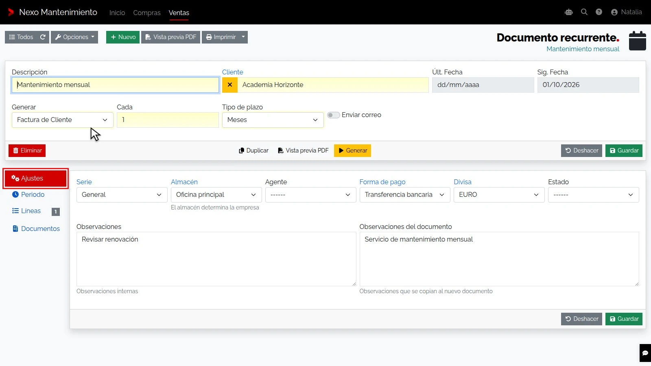Expand the Imprimir split-button arrow

(x=243, y=37)
